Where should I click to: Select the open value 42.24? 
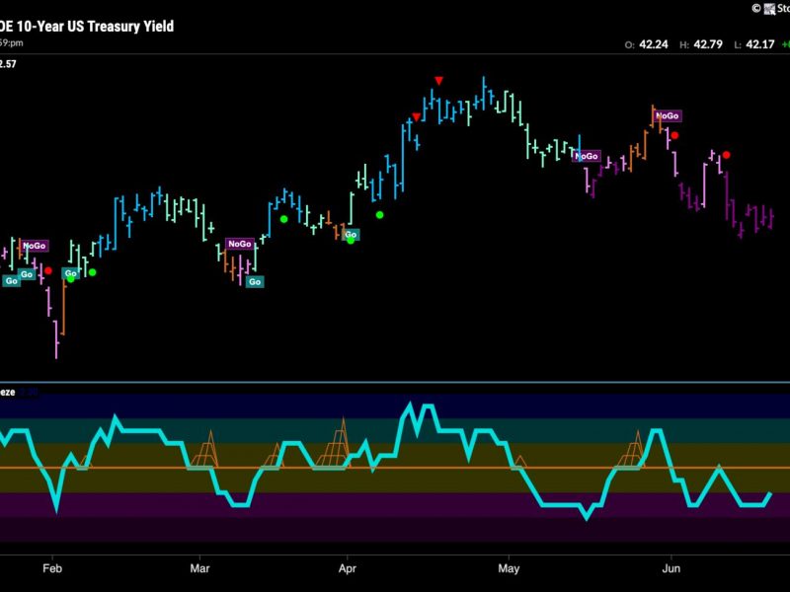654,44
